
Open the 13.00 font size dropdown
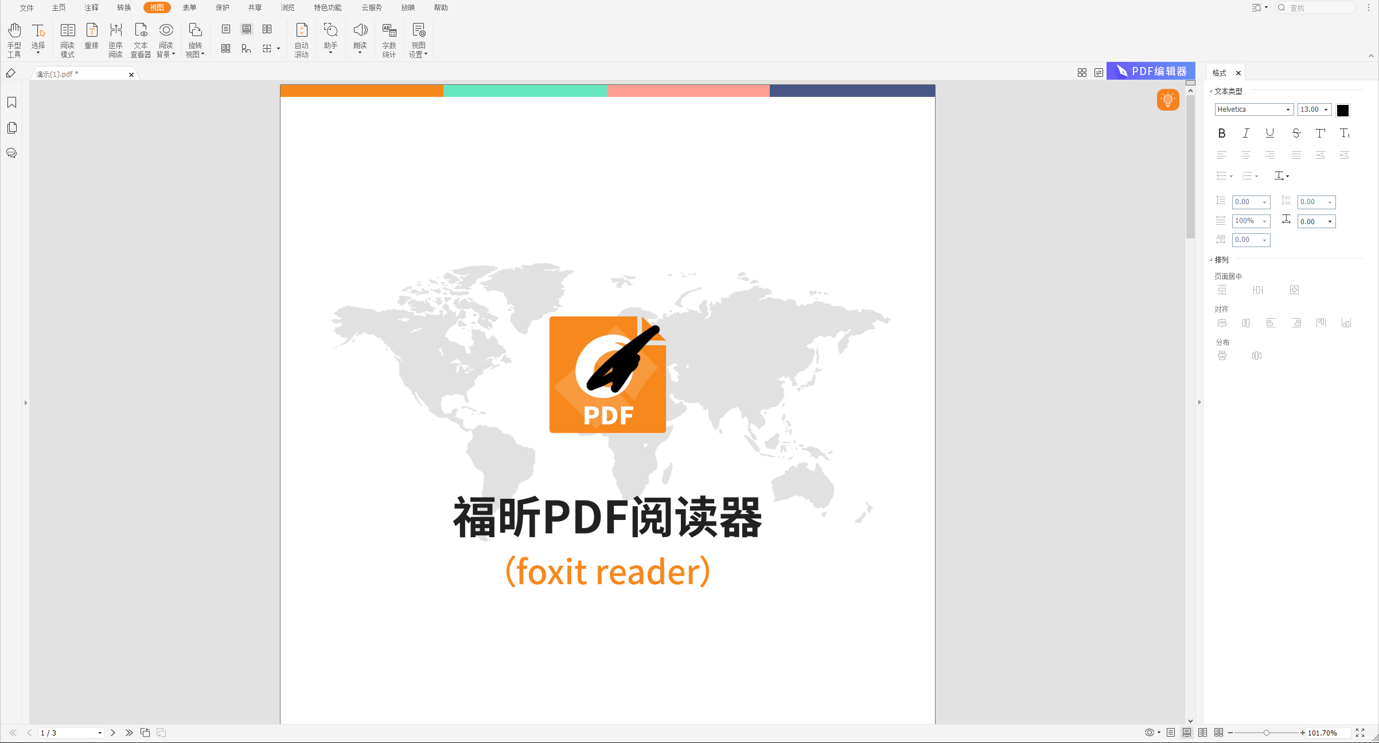click(x=1327, y=109)
